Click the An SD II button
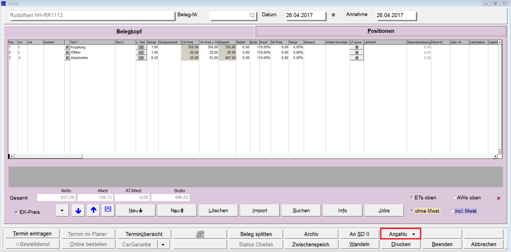 pos(359,234)
